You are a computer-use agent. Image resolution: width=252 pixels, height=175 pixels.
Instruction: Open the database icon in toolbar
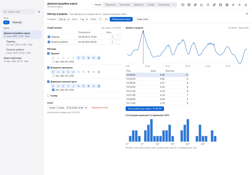coord(220,5)
